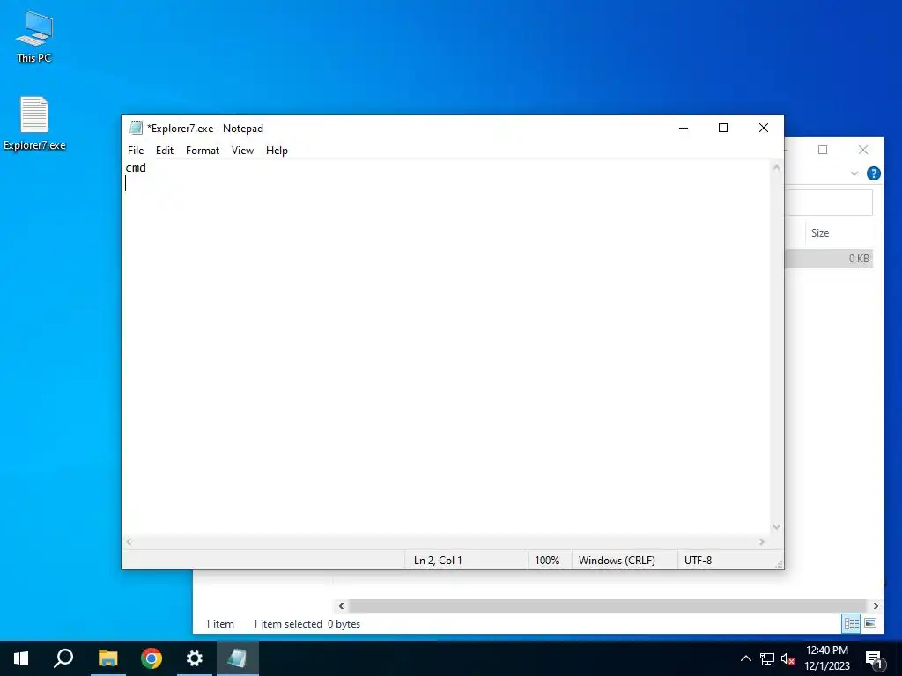Click the 'cmd' text in Notepad

[136, 167]
